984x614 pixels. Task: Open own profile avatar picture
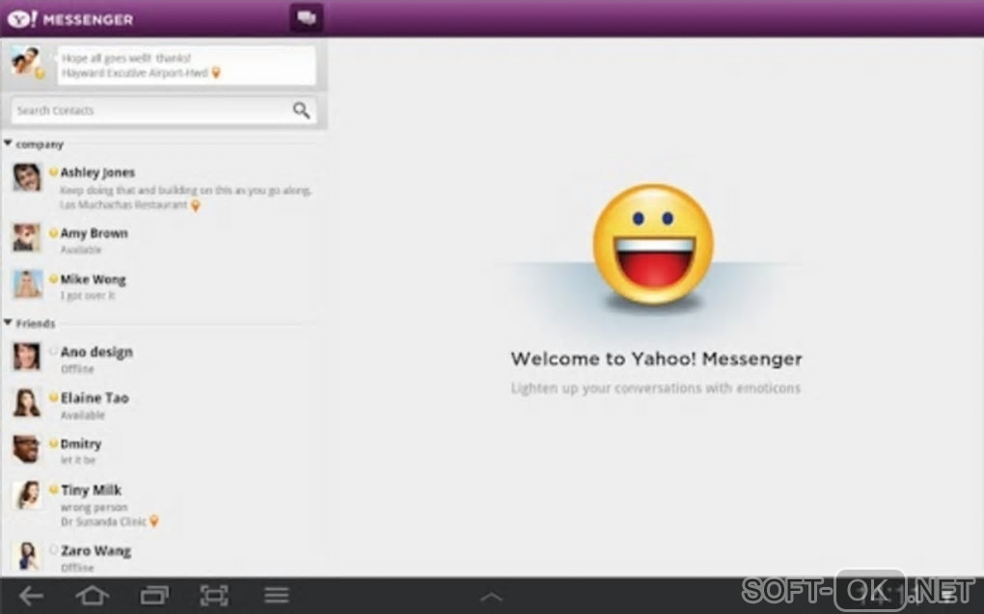point(26,62)
